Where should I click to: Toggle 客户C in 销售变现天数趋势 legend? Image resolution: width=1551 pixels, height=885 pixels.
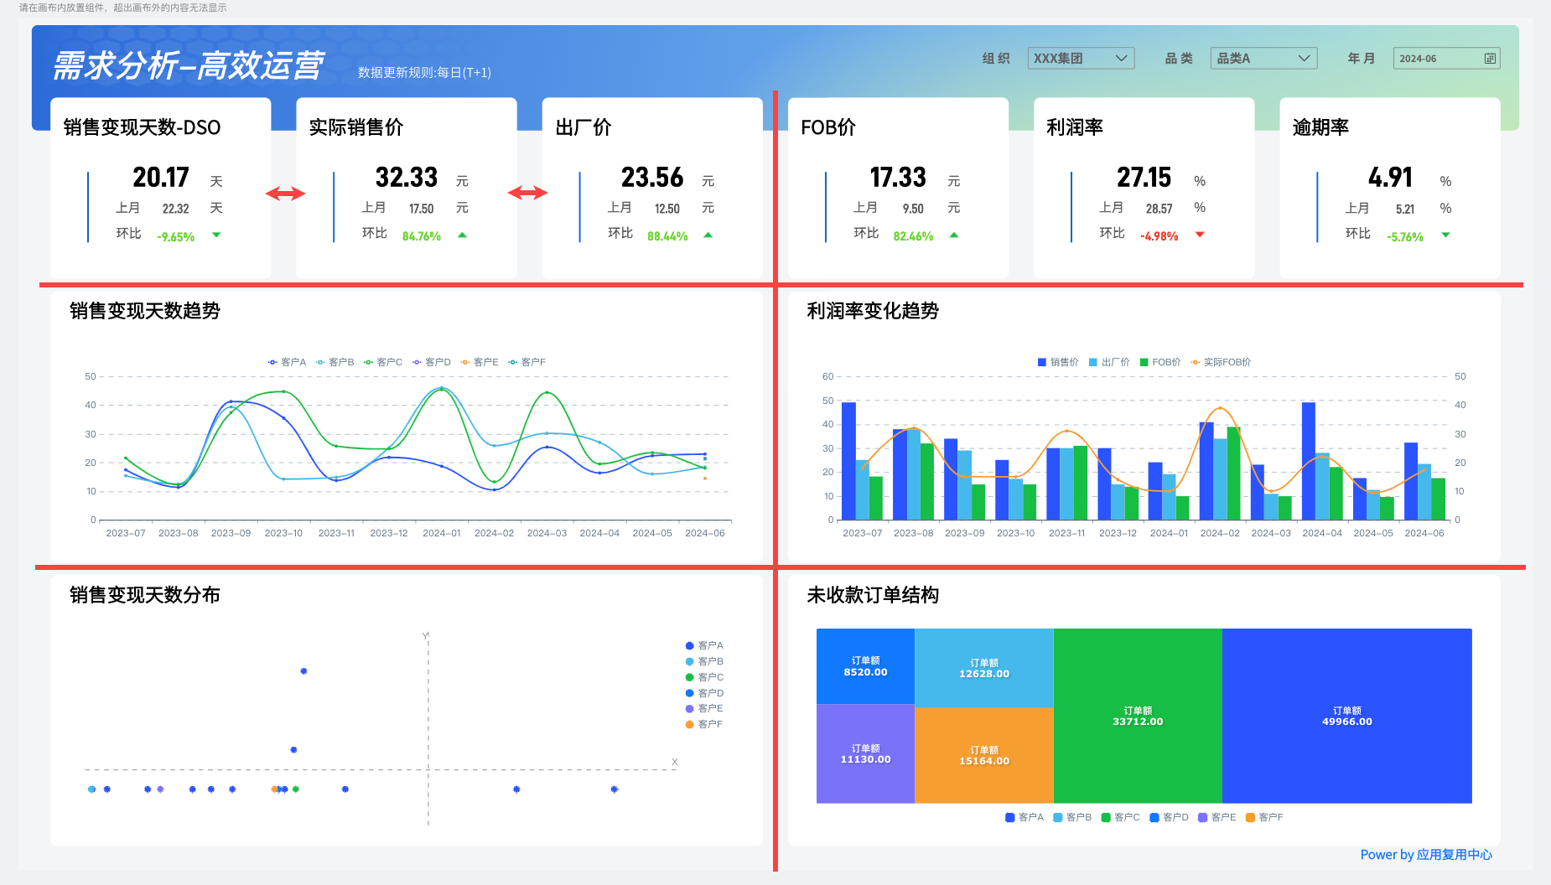point(382,362)
